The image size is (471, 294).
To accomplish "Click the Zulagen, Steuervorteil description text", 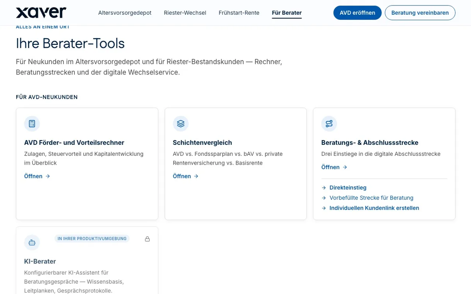I will (x=84, y=158).
